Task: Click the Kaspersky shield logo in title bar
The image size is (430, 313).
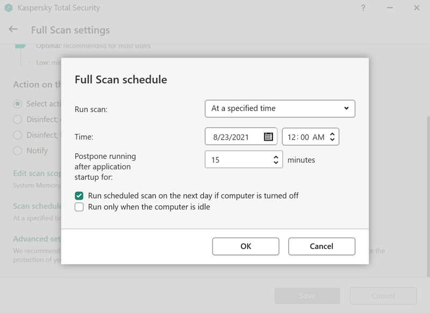Action: (x=9, y=8)
